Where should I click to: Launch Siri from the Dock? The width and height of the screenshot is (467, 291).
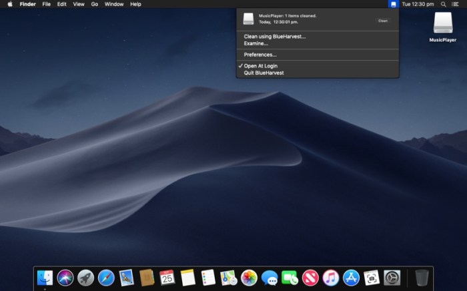[65, 278]
